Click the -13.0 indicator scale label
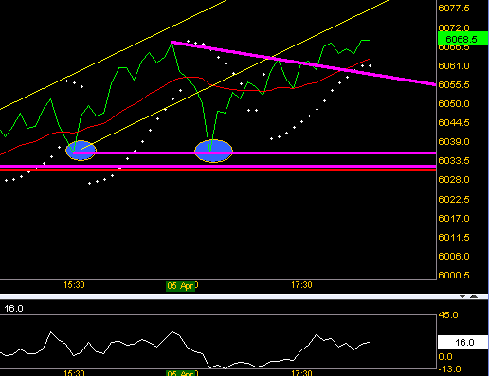 (450, 368)
